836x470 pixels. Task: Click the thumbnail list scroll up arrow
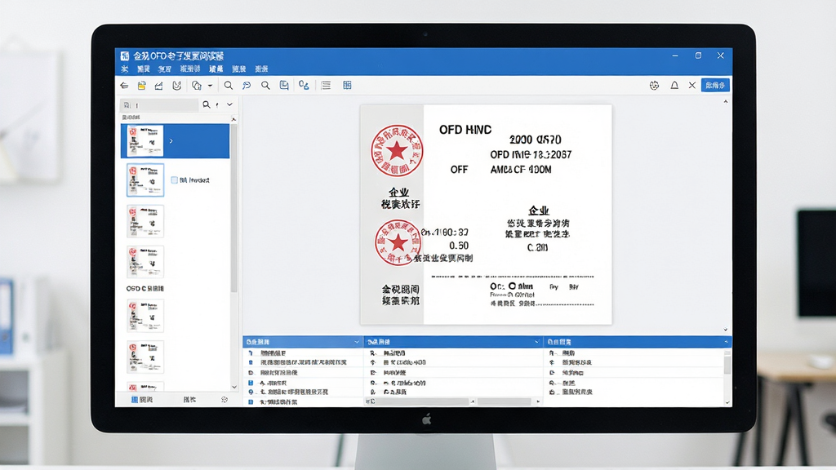pos(234,119)
